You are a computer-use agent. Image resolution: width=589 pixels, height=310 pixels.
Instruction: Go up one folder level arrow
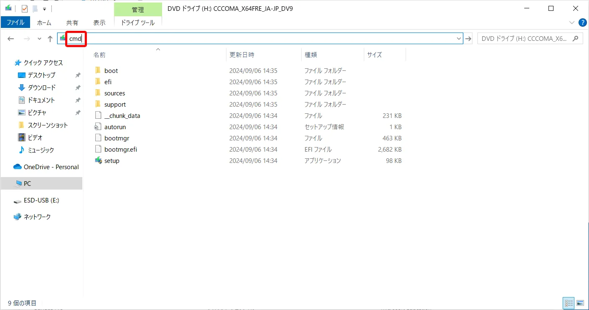click(x=50, y=39)
